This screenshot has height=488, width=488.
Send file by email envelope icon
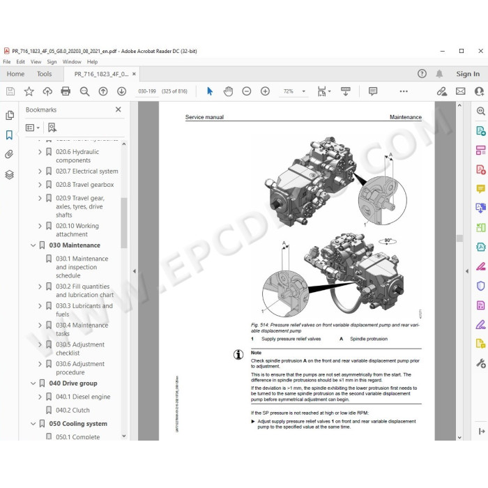[x=461, y=91]
